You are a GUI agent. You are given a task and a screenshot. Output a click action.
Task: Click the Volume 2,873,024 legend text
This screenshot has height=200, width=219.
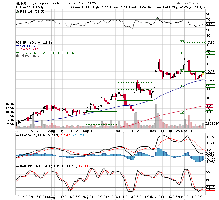[32, 56]
